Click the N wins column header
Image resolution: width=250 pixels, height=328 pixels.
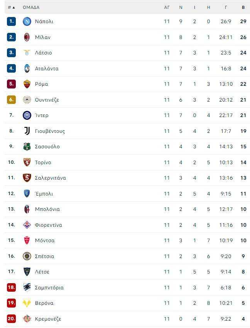click(181, 7)
